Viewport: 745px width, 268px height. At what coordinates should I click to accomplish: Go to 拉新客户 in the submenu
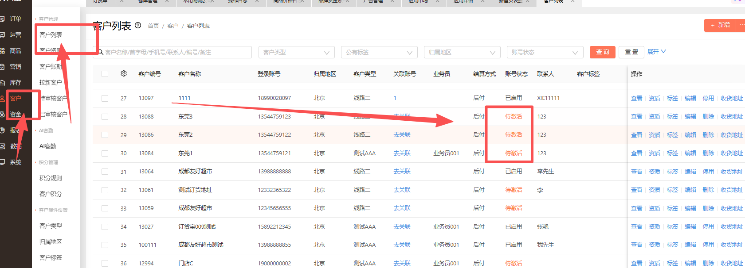click(51, 82)
